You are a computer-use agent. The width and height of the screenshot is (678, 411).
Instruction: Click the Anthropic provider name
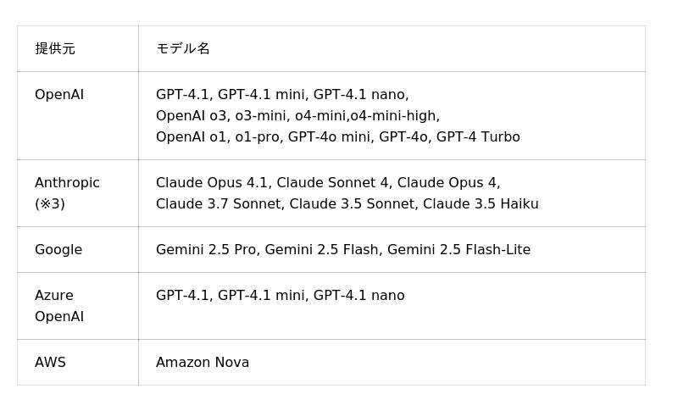(x=67, y=183)
